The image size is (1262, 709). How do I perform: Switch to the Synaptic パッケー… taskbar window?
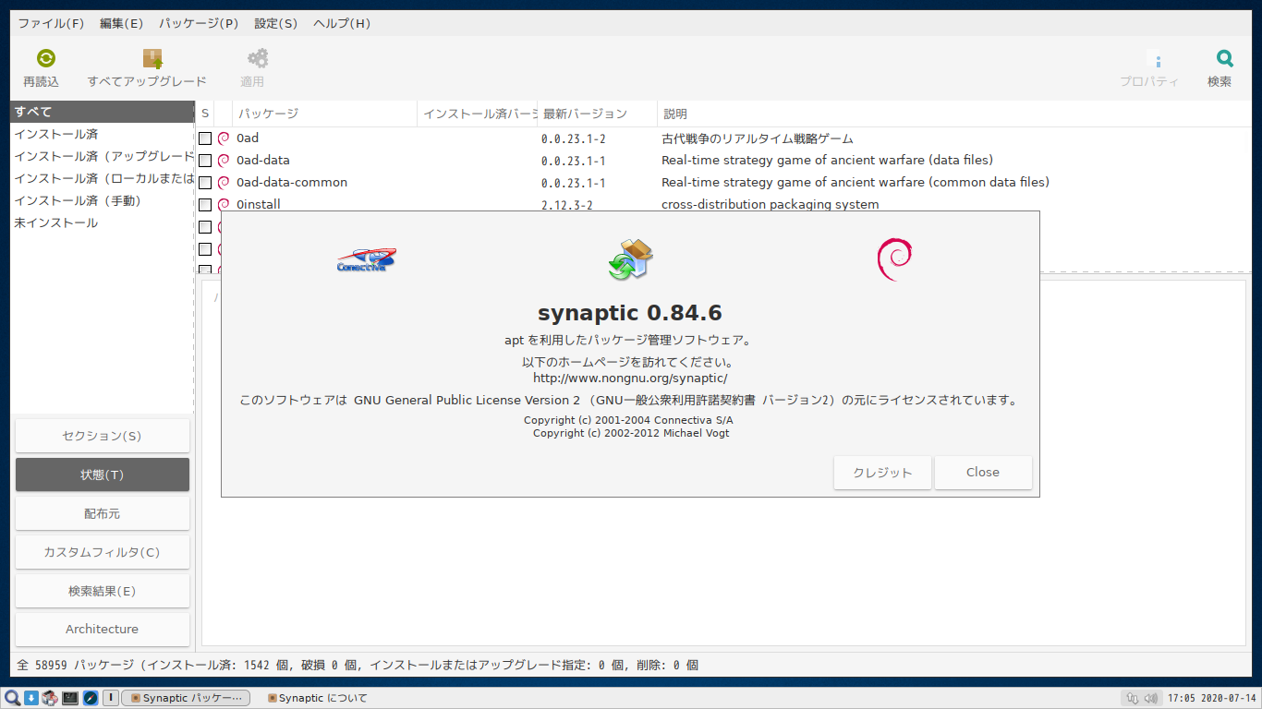pyautogui.click(x=186, y=698)
